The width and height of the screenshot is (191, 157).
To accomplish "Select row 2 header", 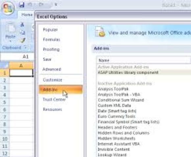I will click(5, 80).
